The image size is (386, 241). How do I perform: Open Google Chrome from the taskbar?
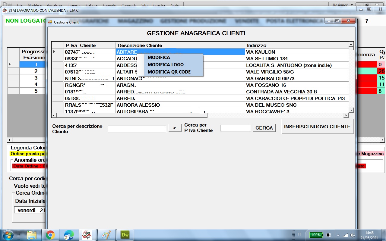[x=50, y=235]
